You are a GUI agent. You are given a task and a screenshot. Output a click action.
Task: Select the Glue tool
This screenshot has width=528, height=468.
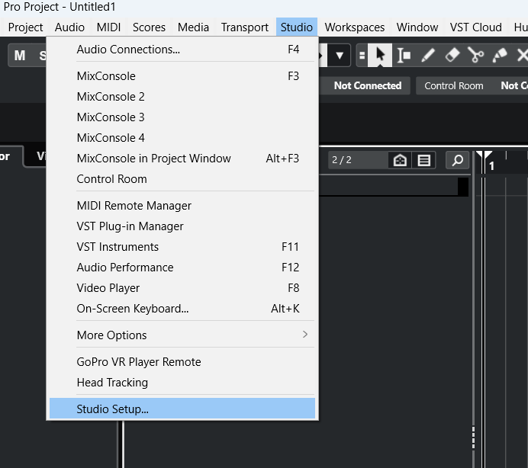tap(500, 55)
